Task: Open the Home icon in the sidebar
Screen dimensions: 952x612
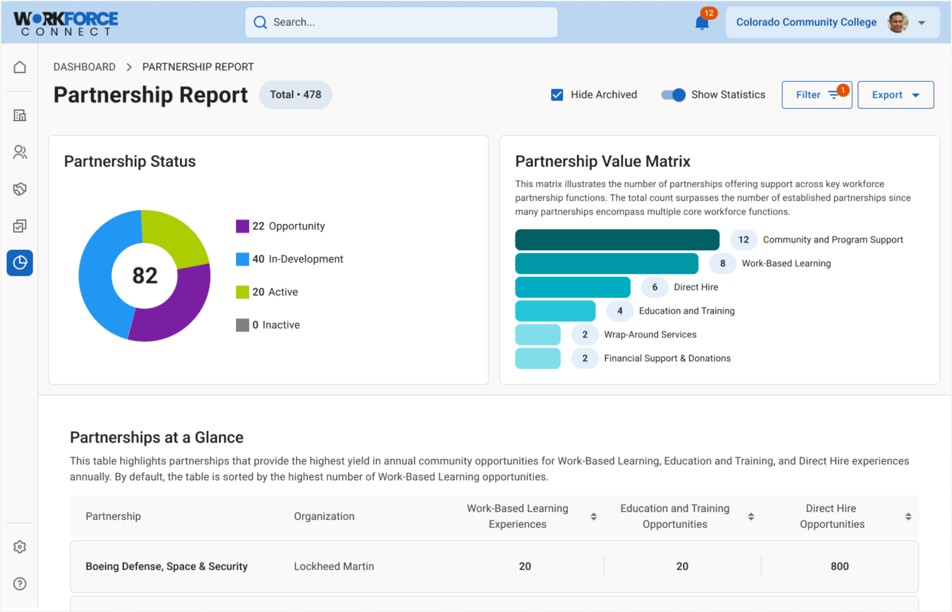Action: [20, 67]
